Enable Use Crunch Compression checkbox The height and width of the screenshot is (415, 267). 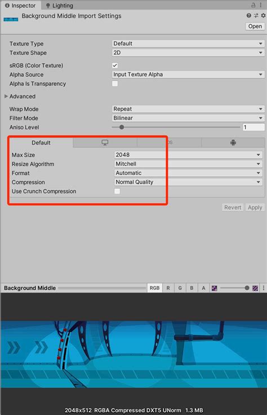tap(117, 191)
